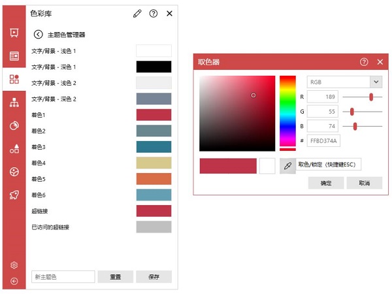The width and height of the screenshot is (392, 294).
Task: Go back using arrow beside 主题色管理器
Action: [38, 35]
